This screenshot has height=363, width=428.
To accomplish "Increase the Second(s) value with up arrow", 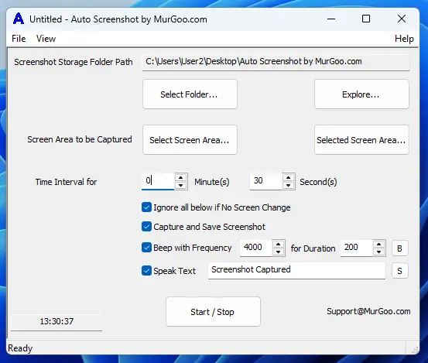I will [288, 177].
